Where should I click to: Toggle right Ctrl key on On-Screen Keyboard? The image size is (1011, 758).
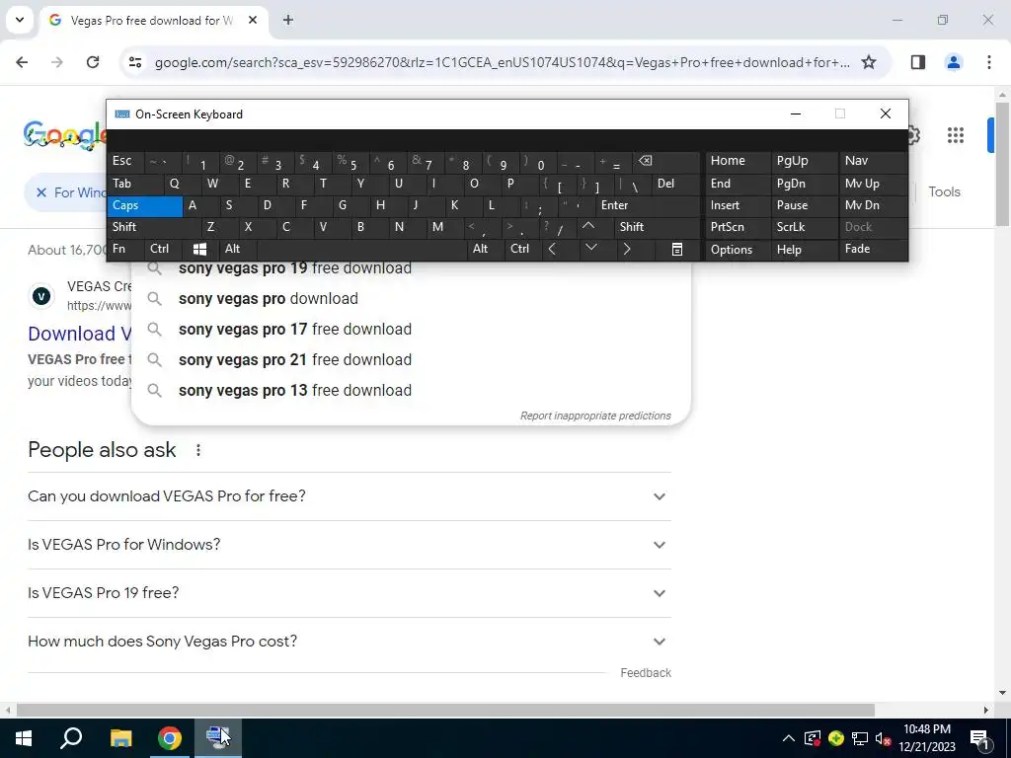pyautogui.click(x=523, y=249)
